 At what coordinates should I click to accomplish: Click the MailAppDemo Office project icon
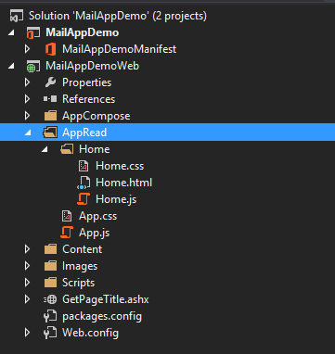click(x=33, y=32)
